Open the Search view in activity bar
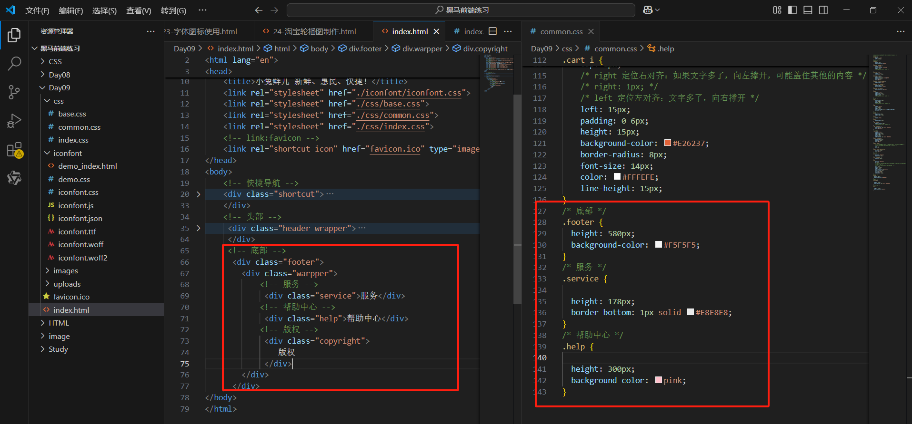The image size is (912, 424). pyautogui.click(x=14, y=63)
